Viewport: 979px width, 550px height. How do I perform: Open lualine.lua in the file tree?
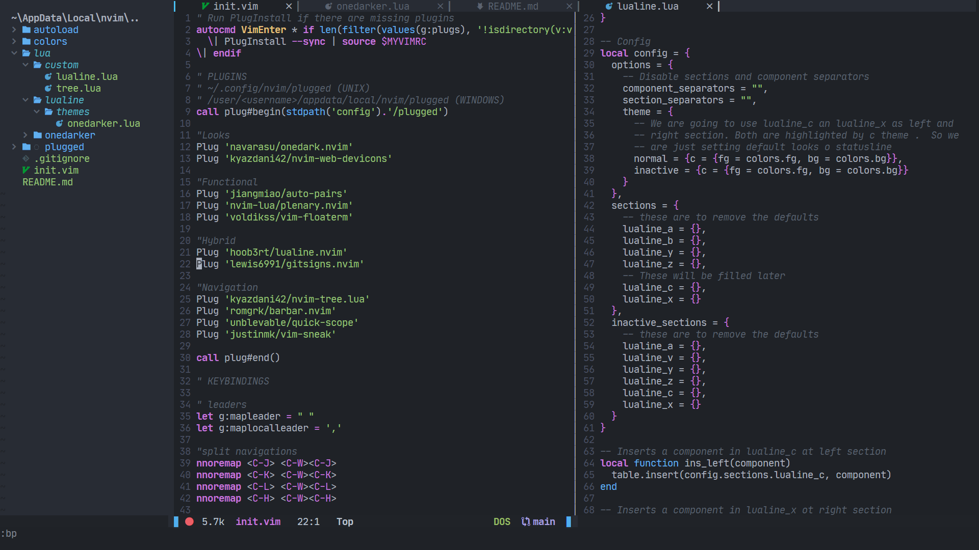coord(87,76)
